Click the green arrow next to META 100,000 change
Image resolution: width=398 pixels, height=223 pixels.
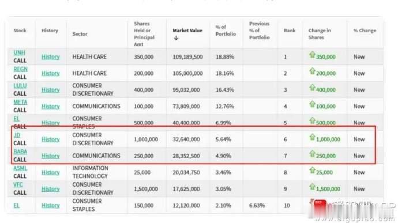(x=312, y=104)
